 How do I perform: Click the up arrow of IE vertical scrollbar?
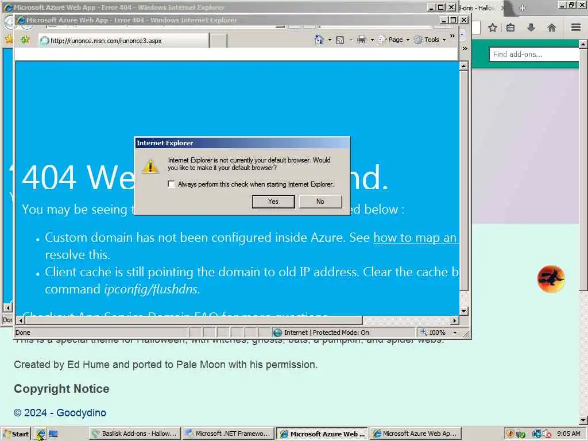tap(463, 67)
